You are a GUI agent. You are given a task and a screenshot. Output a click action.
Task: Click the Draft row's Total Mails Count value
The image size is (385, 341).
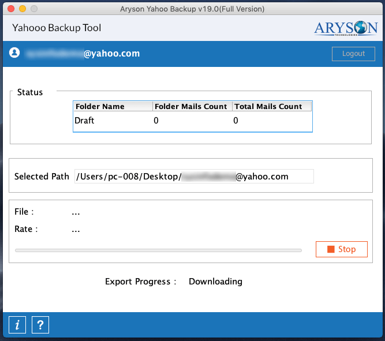[236, 121]
